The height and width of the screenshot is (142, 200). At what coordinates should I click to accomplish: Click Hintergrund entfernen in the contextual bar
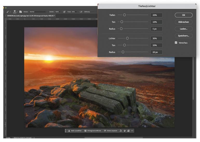click(x=93, y=131)
